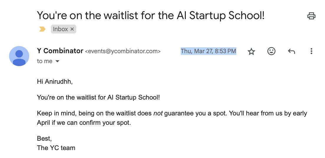The image size is (325, 158).
Task: Click the body line mentioning AI Startup School
Action: tap(98, 98)
